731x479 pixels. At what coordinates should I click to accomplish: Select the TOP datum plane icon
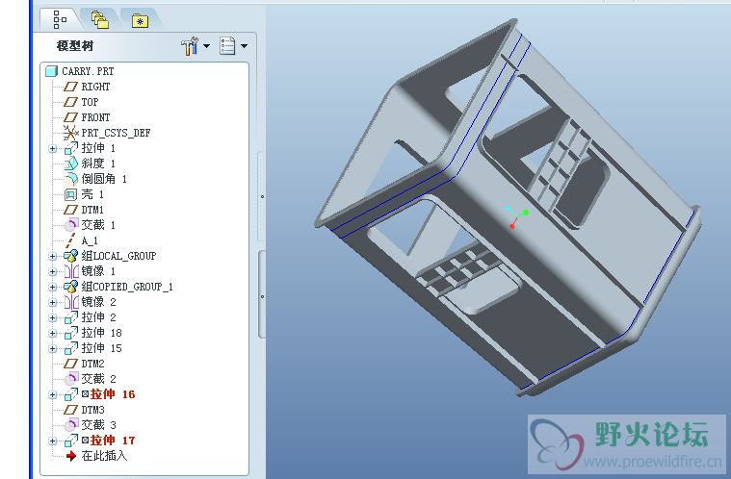click(70, 102)
